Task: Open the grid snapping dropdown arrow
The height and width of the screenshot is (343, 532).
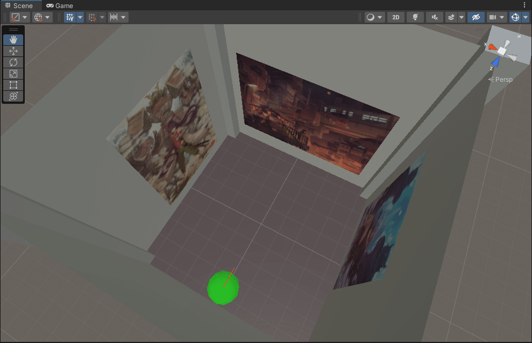Action: 102,17
